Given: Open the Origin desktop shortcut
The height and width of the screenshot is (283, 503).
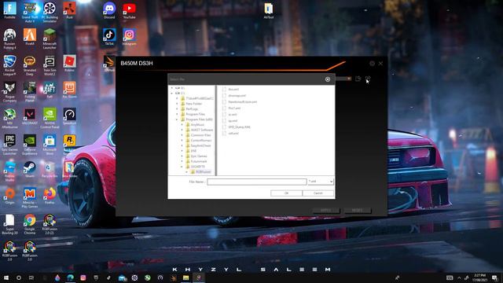Looking at the screenshot, I should coord(10,196).
